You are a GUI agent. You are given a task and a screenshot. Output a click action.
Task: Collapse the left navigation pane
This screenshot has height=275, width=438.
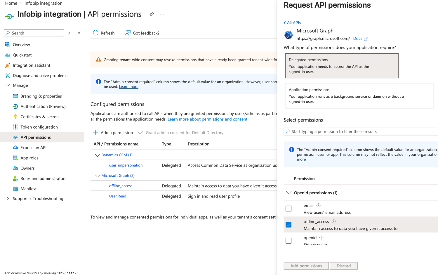coord(79,33)
